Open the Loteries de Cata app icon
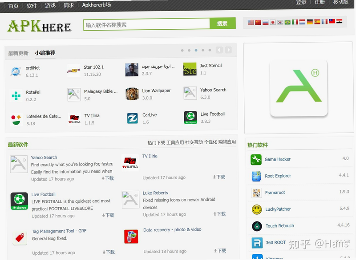The image size is (356, 260). [x=16, y=120]
